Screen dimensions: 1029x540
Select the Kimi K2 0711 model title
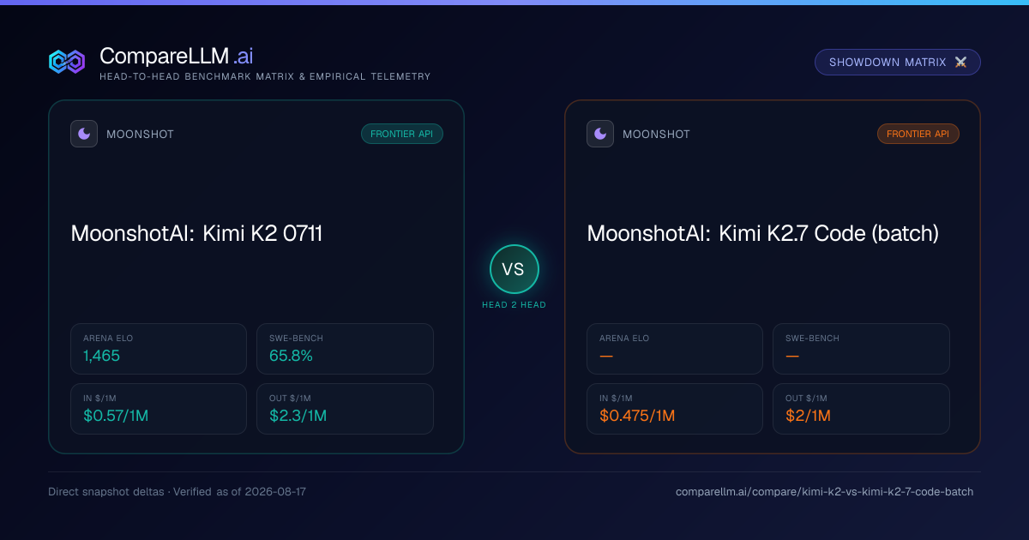point(196,233)
